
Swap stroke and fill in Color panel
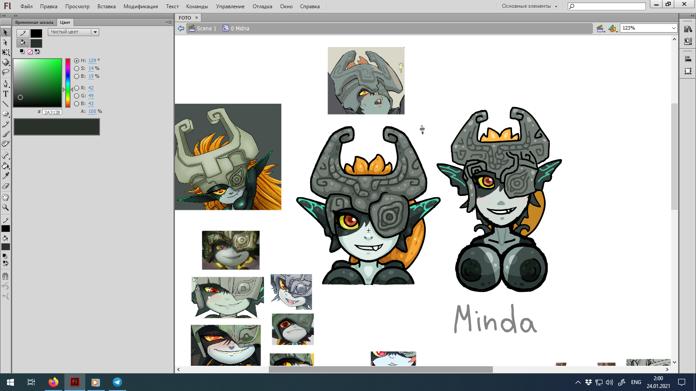point(37,52)
